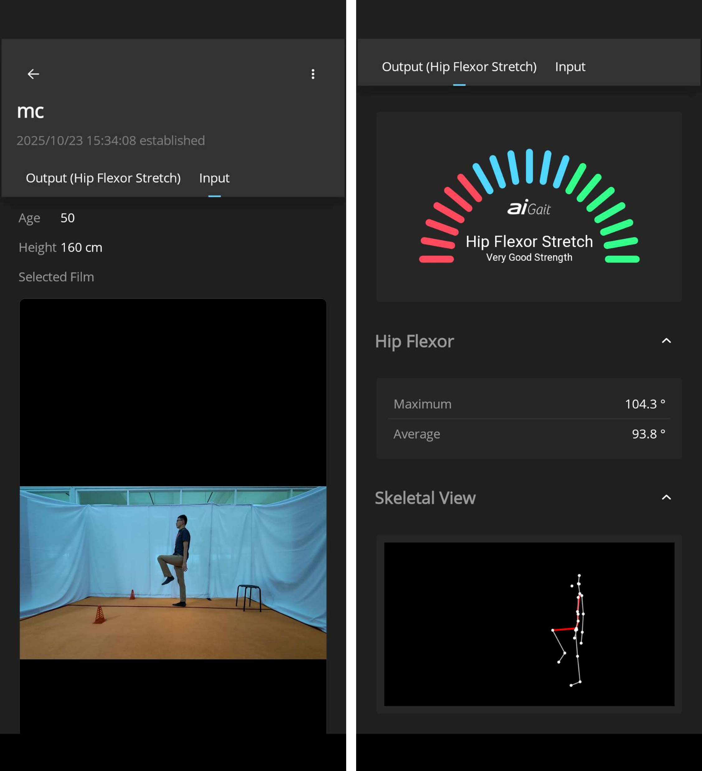Select Output (Hip Flexor Stretch) tab on right
Image resolution: width=702 pixels, height=771 pixels.
tap(459, 67)
